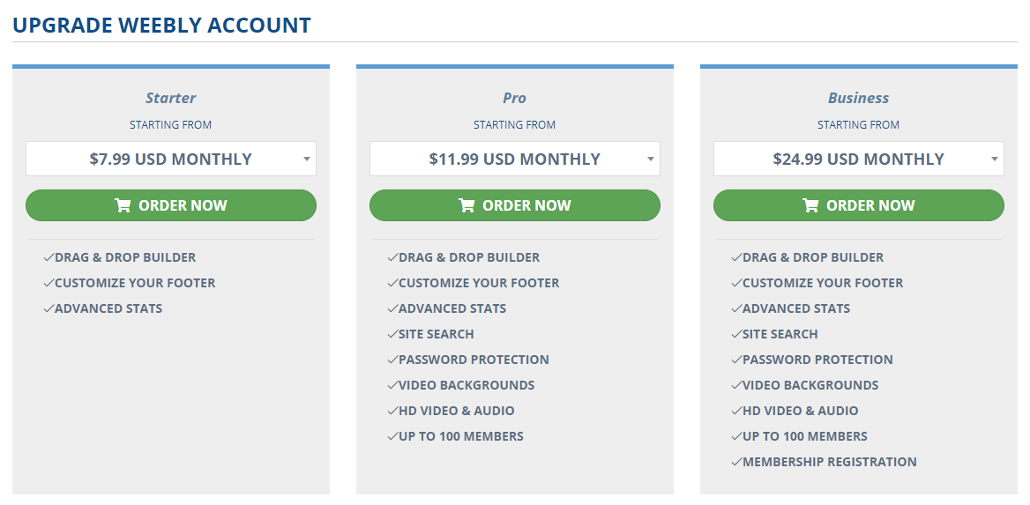The height and width of the screenshot is (505, 1030).
Task: Click Pro's Up To 100 Members feature
Action: pos(461,436)
